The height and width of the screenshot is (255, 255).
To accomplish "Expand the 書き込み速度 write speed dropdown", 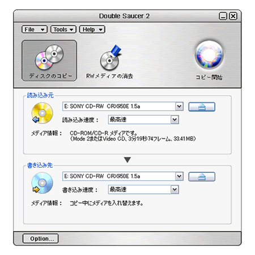I will coord(175,189).
